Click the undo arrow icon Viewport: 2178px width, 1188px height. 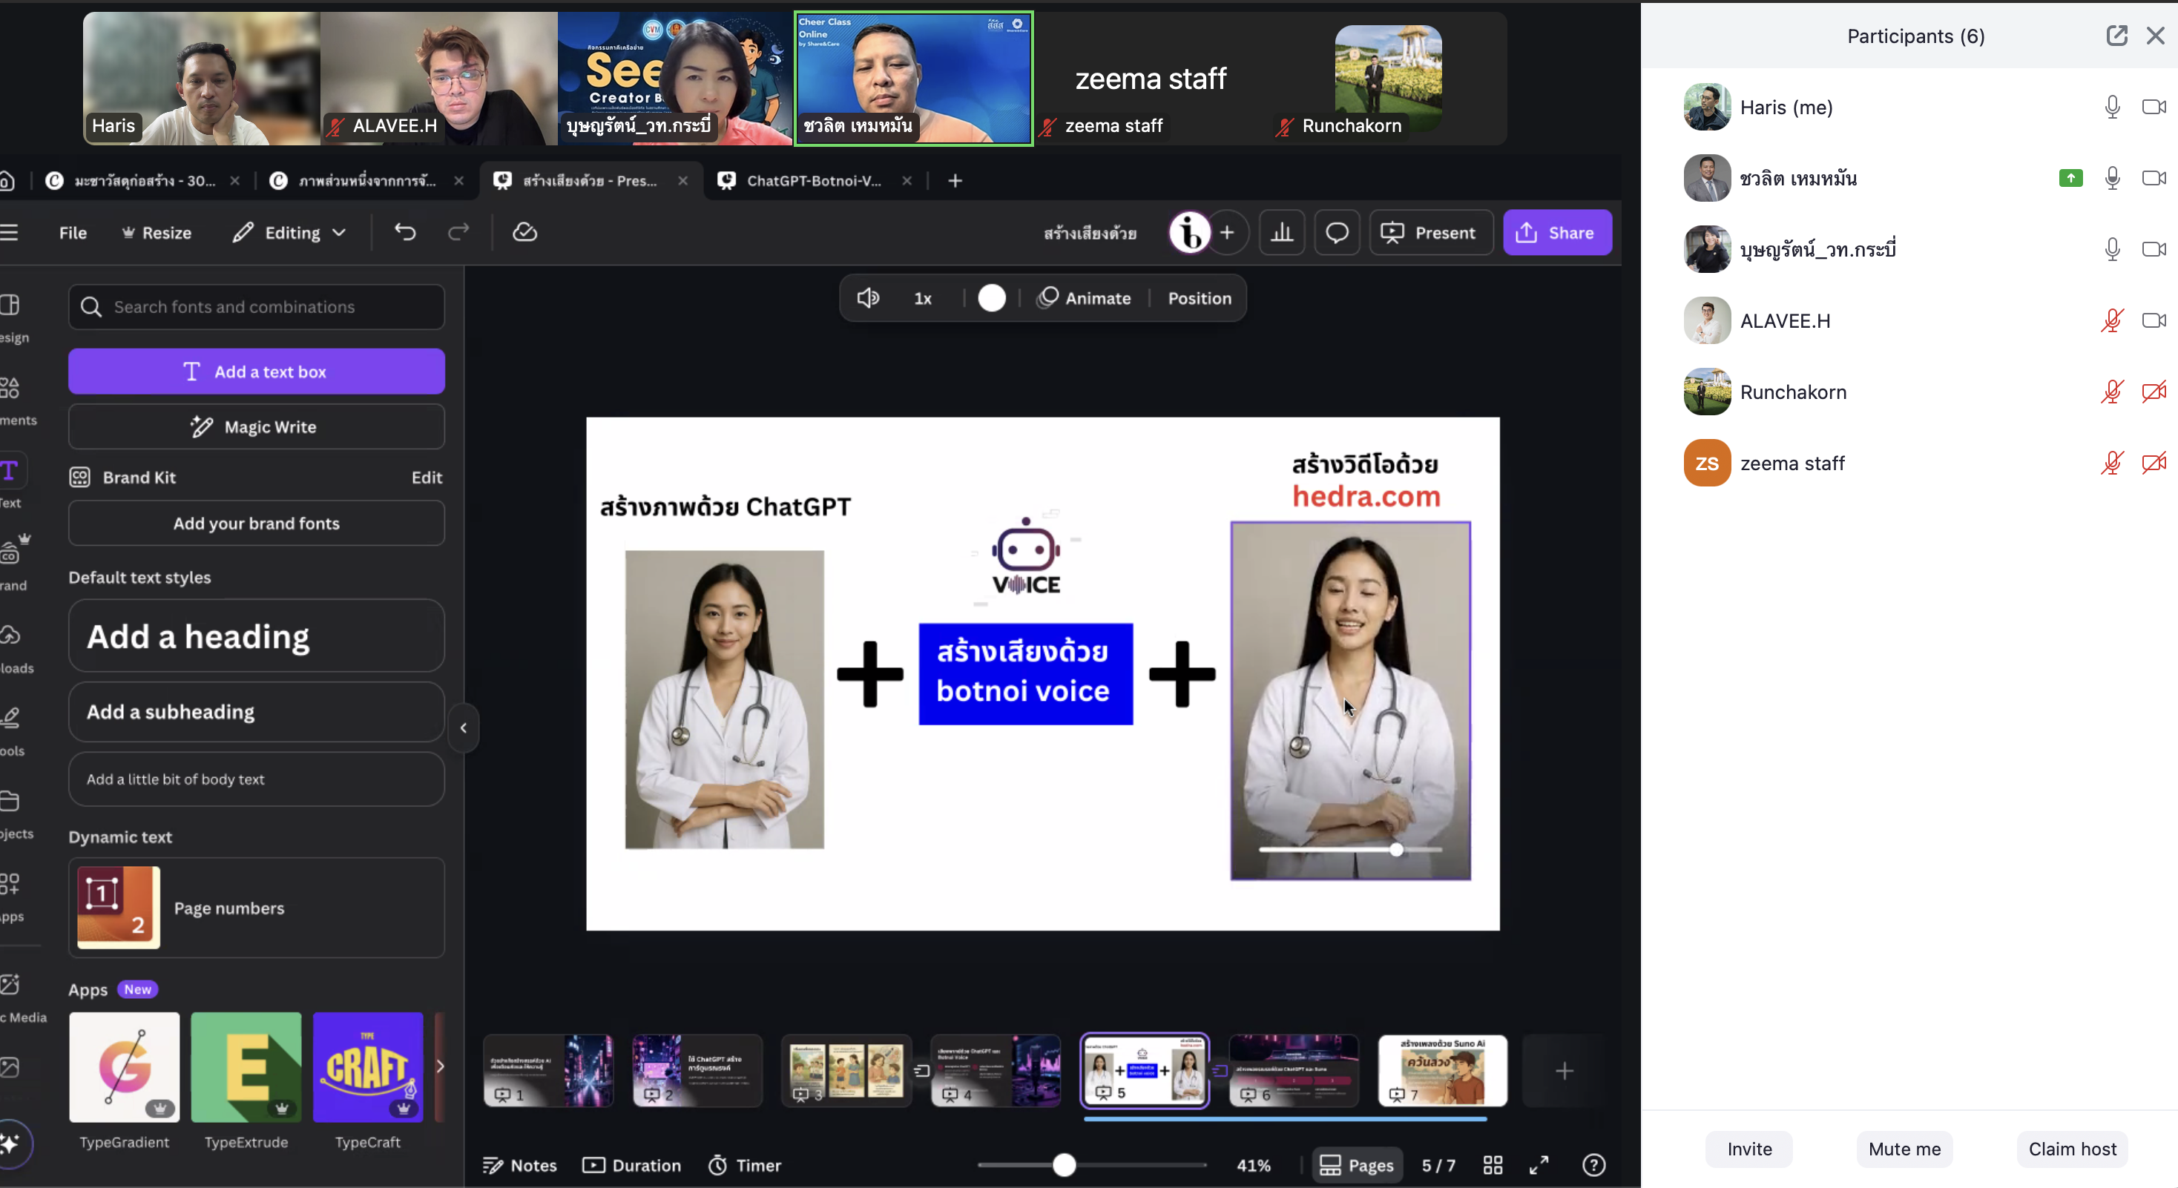click(x=405, y=232)
